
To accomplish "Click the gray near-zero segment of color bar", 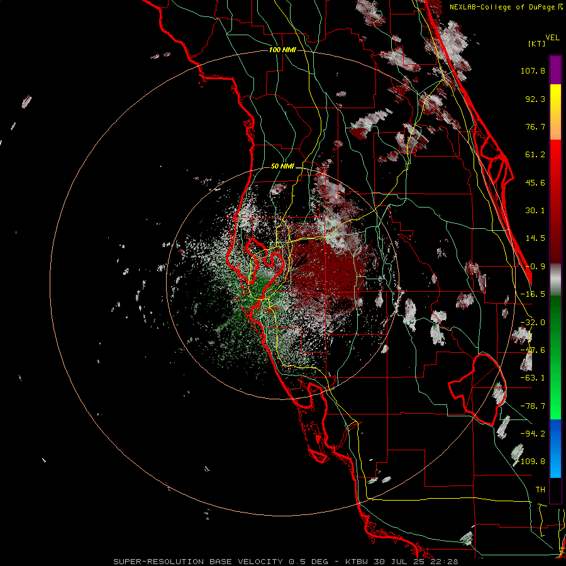I will [555, 280].
